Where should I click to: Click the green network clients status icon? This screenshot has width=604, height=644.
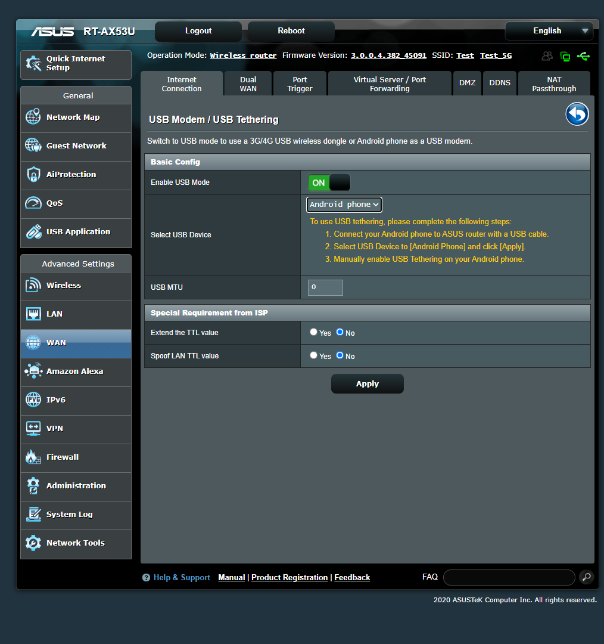[565, 56]
